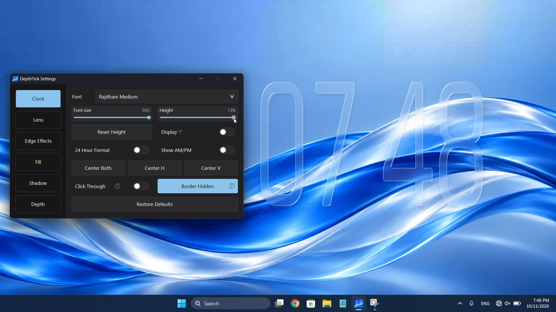
Task: Open the ENG language switcher
Action: (x=486, y=304)
